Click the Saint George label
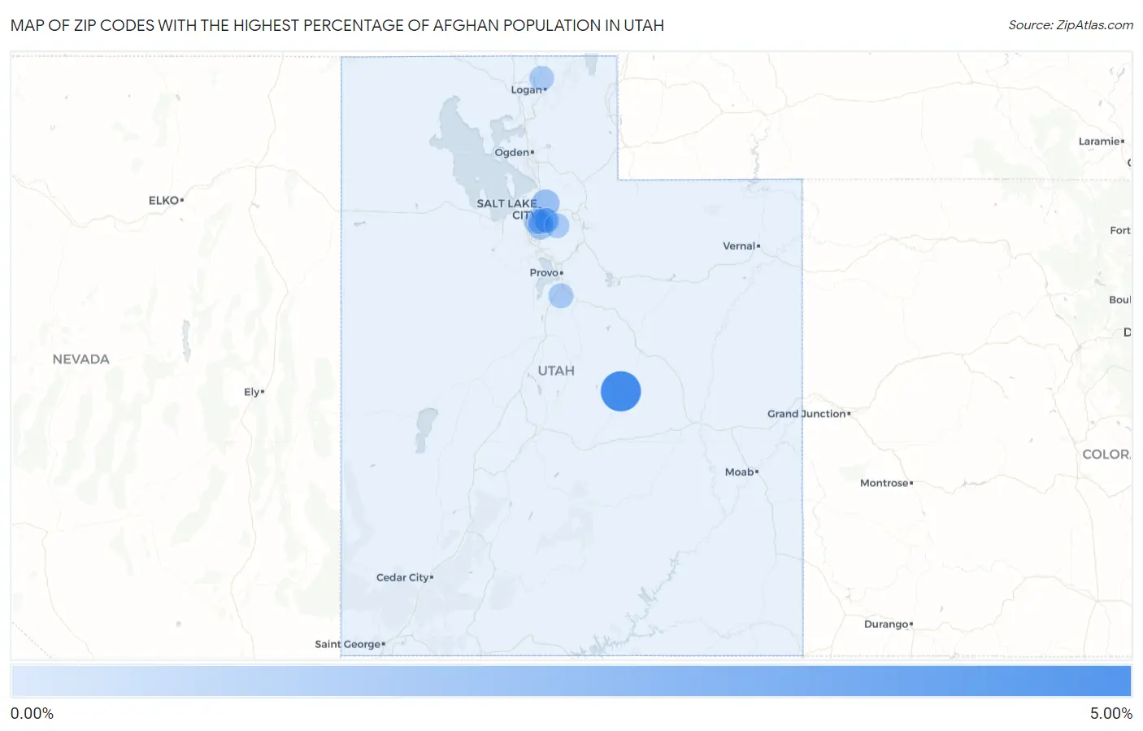This screenshot has height=731, width=1143. coord(350,644)
